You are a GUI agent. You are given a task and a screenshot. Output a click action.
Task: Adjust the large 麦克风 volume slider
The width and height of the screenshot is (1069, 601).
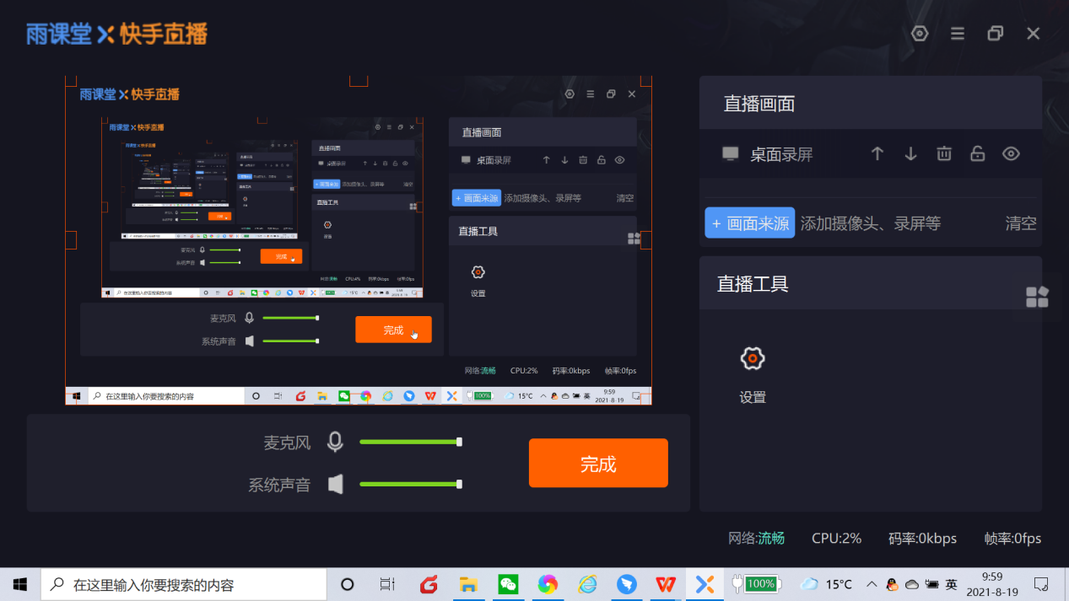(410, 442)
